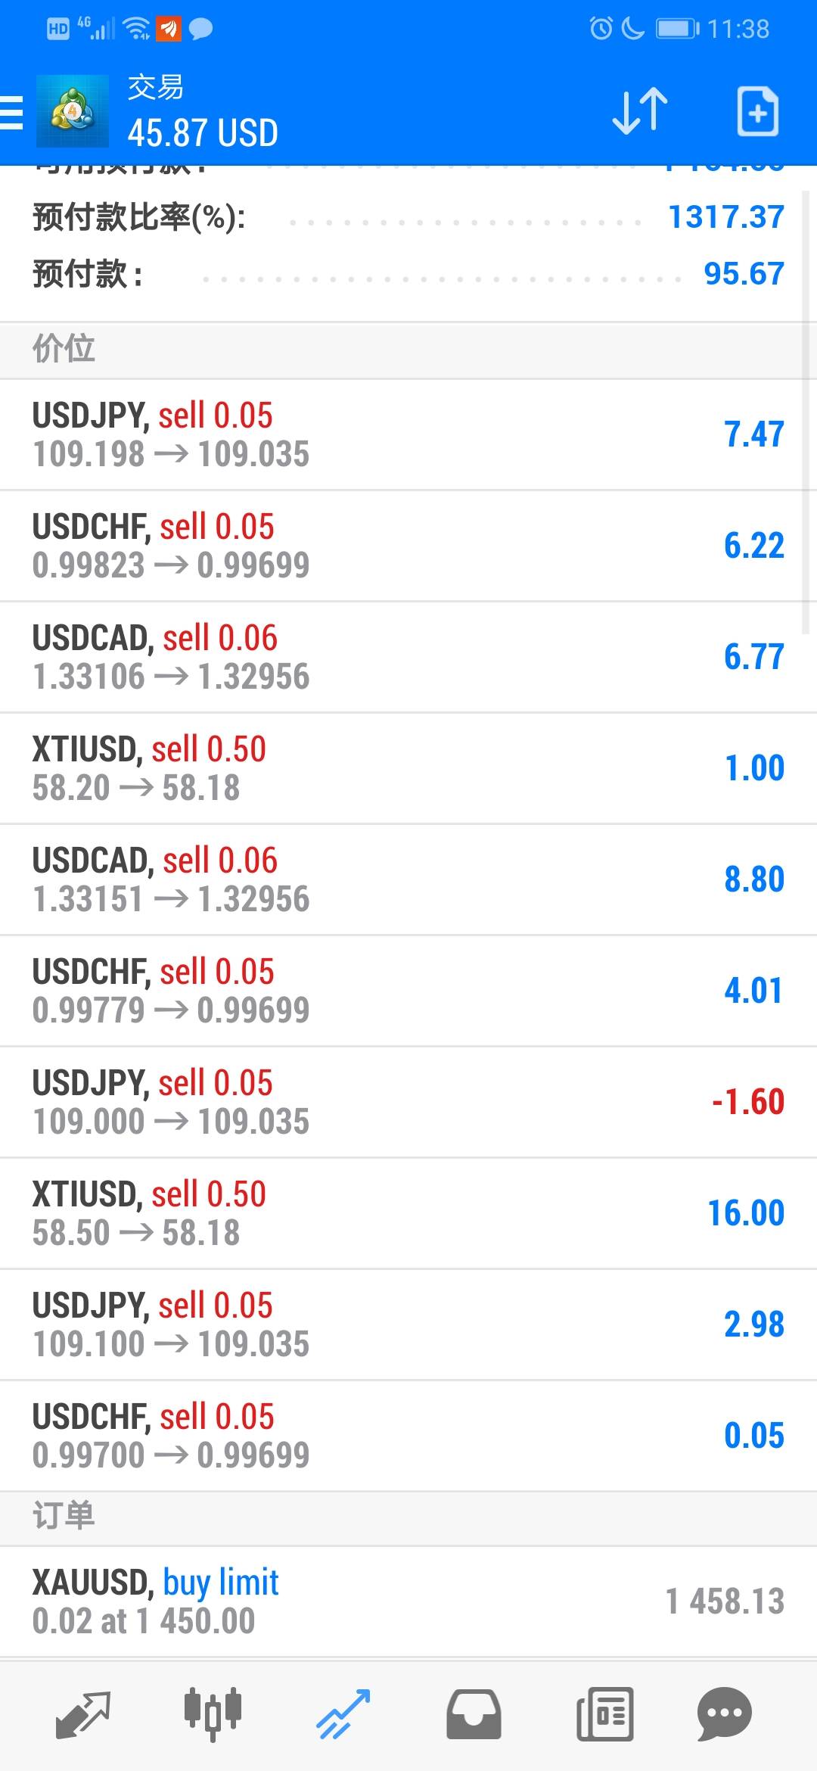This screenshot has height=1771, width=817.
Task: Open the History inbox tray icon
Action: click(473, 1714)
